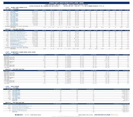Open the first player link in the bottom section's upper table

[x=16, y=90]
